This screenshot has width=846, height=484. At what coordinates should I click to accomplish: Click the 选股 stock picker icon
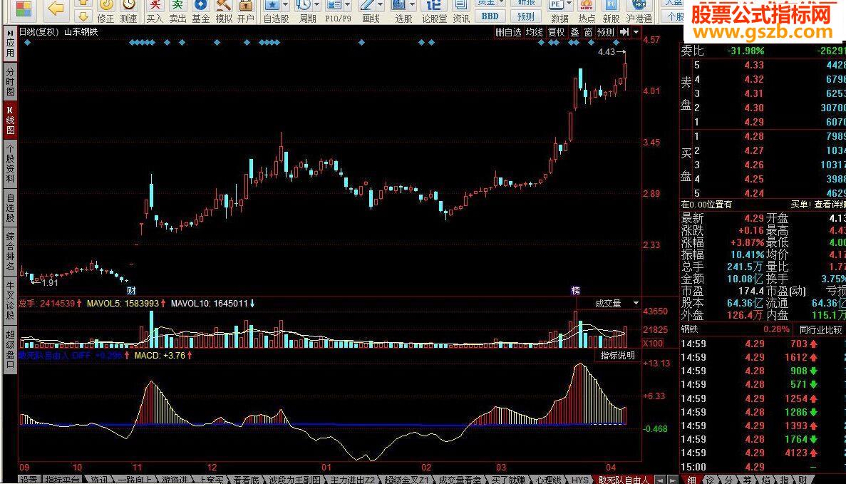tap(398, 6)
